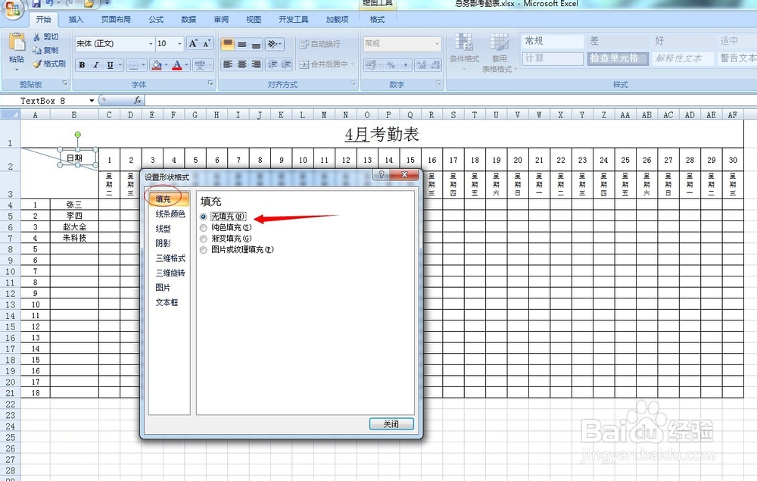Screen dimensions: 757x481
Task: Select the 渐变填充 radio button
Action: pyautogui.click(x=202, y=239)
